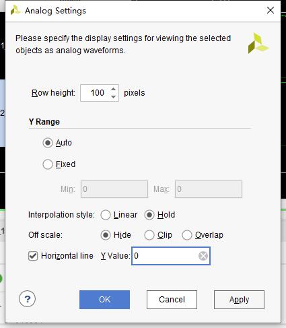Screen dimensions: 286x328
Task: Close the Analog Settings dialog
Action: point(271,10)
